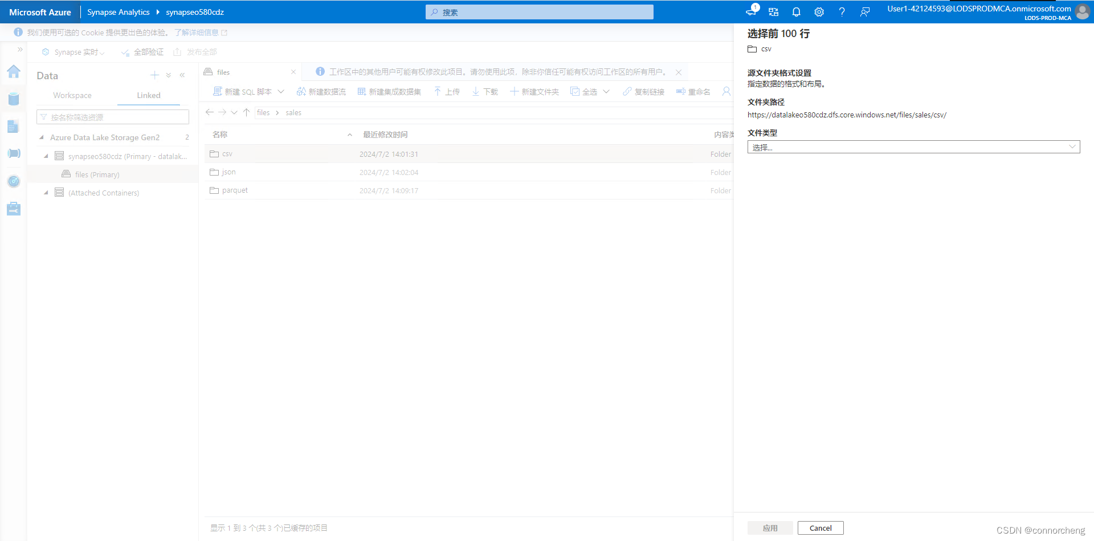Navigate back with left arrow
Viewport: 1094px width, 541px height.
(x=210, y=112)
